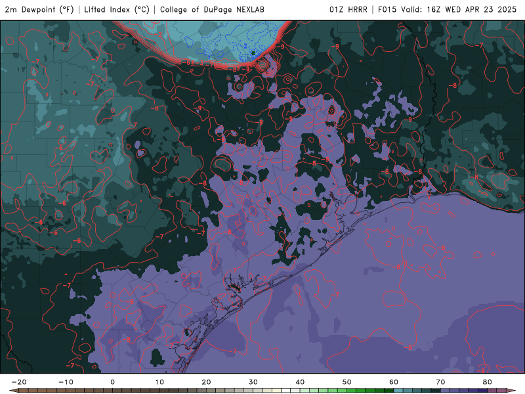
Task: Click the 70 label on the color scale
Action: [440, 382]
